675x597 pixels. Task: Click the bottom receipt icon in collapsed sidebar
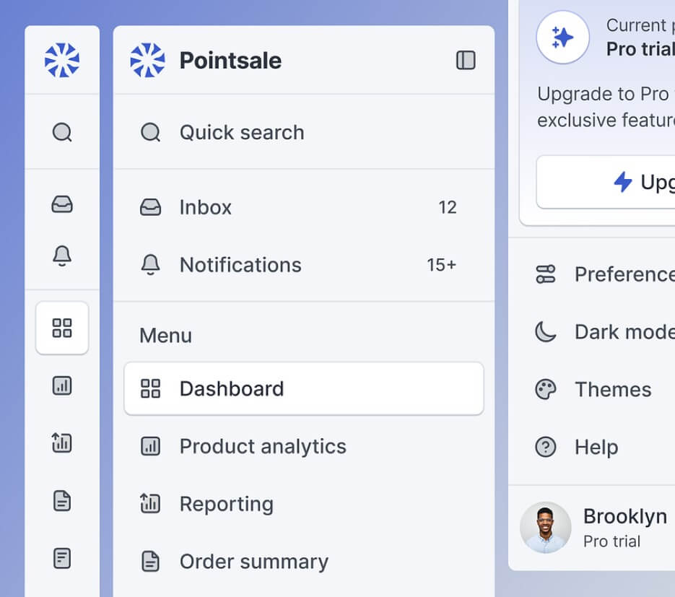[62, 558]
